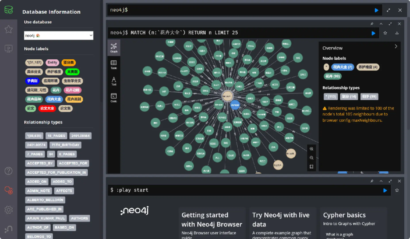Select the central beige node in graph

click(x=227, y=96)
